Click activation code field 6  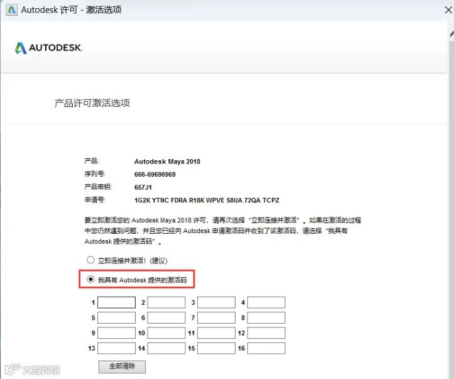[166, 317]
